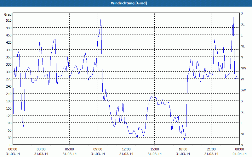252x157 pixels.
Task: Select the 150 y-axis tick label
Action: [x=9, y=108]
